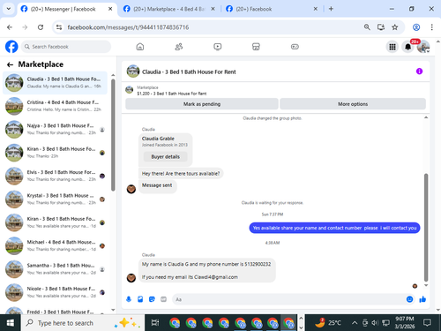441x331 pixels.
Task: Open the weather widget showing 25°C
Action: [328, 323]
